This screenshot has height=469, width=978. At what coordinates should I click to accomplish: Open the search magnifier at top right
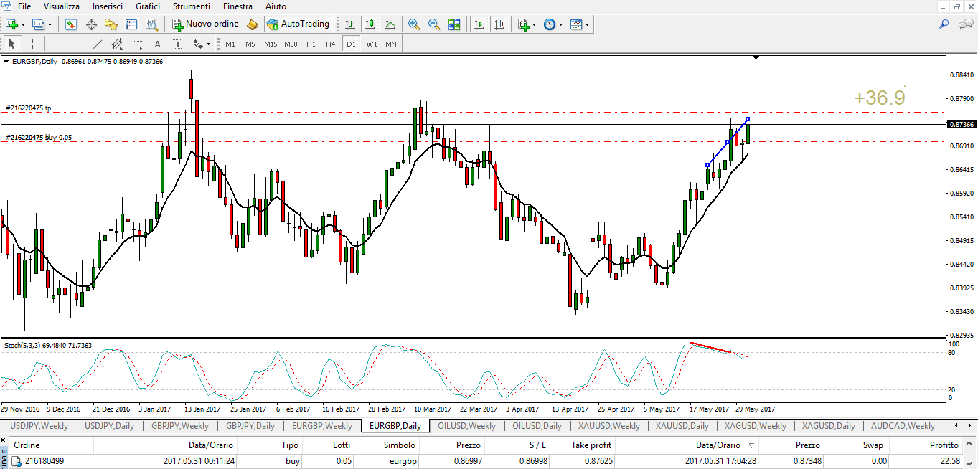[944, 24]
